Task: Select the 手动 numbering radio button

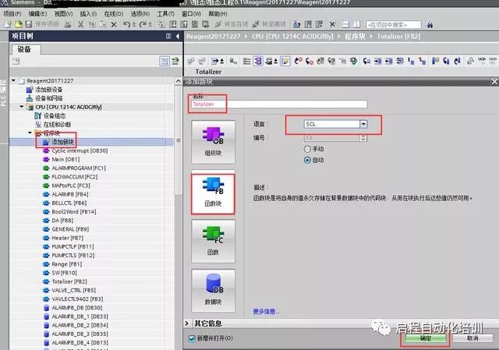Action: [x=306, y=148]
